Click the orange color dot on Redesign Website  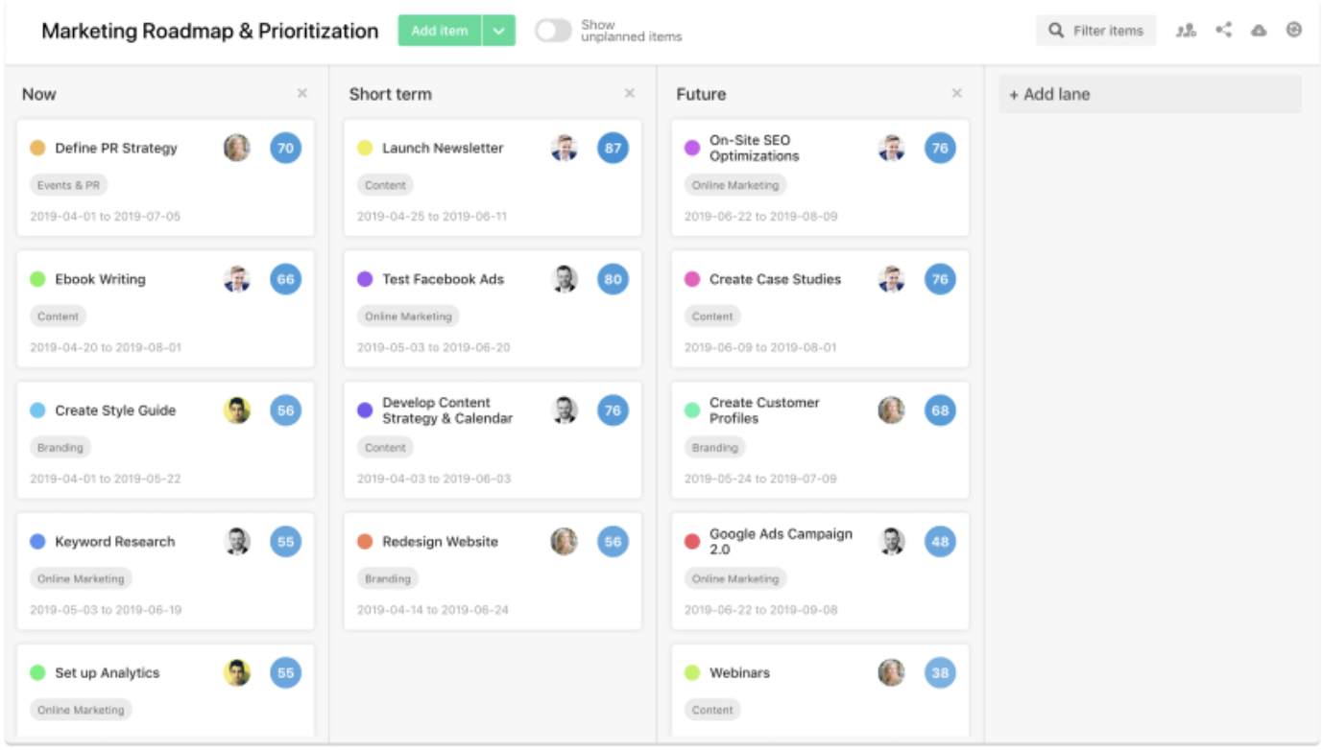click(365, 542)
